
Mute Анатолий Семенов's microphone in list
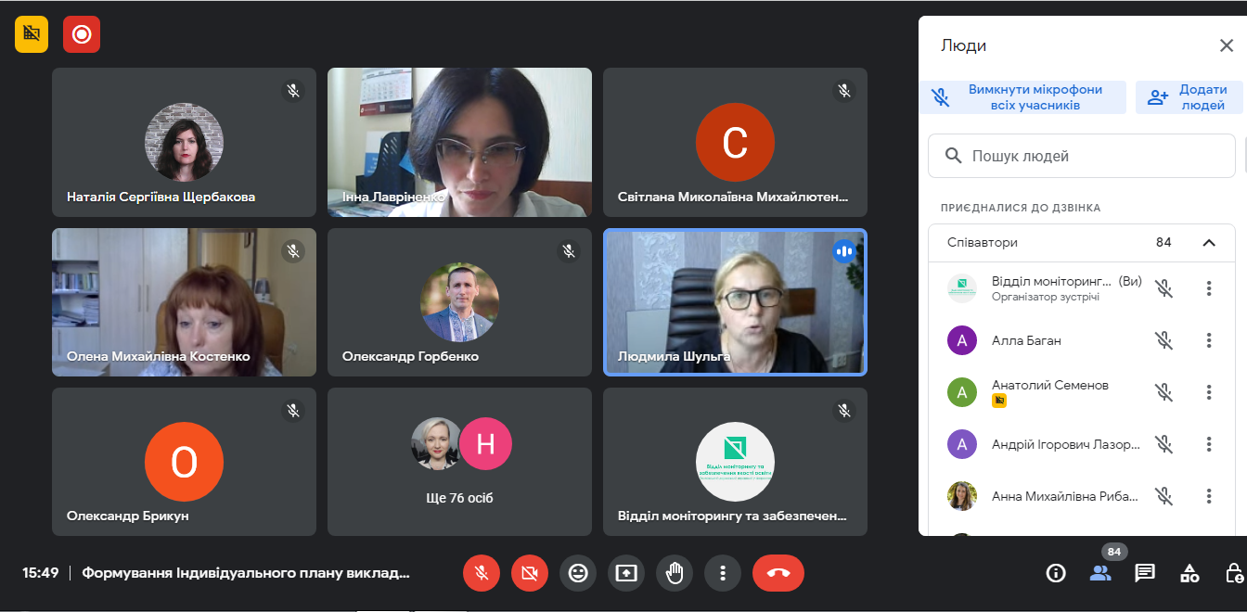tap(1164, 392)
